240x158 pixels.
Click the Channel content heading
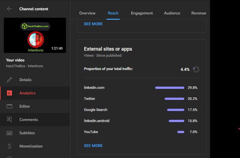[34, 9]
